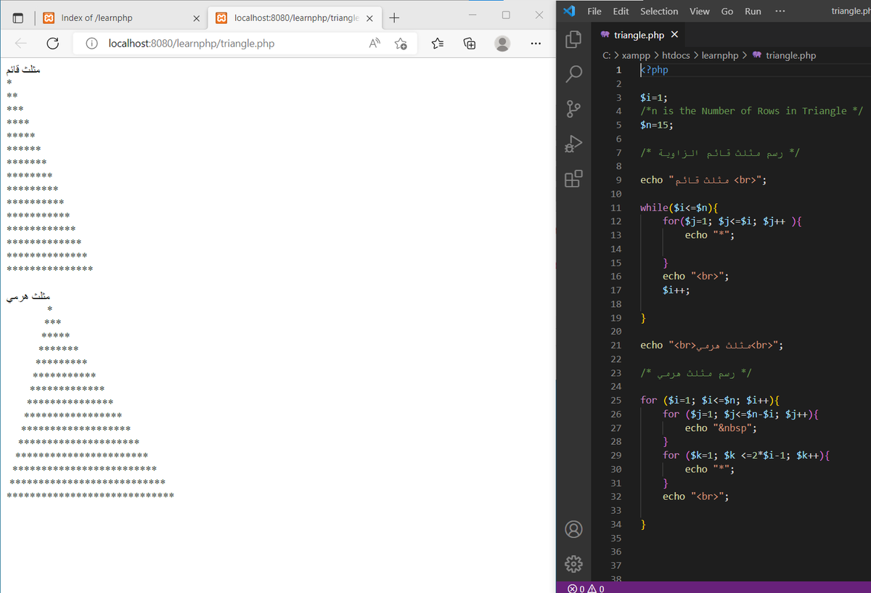Open the File menu in VS Code

click(594, 11)
